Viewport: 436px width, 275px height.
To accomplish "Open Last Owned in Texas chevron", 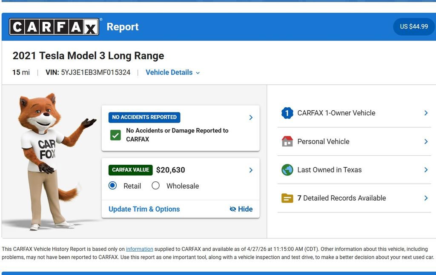I will pos(426,169).
